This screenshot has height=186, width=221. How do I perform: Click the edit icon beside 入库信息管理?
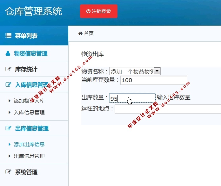(x=8, y=84)
